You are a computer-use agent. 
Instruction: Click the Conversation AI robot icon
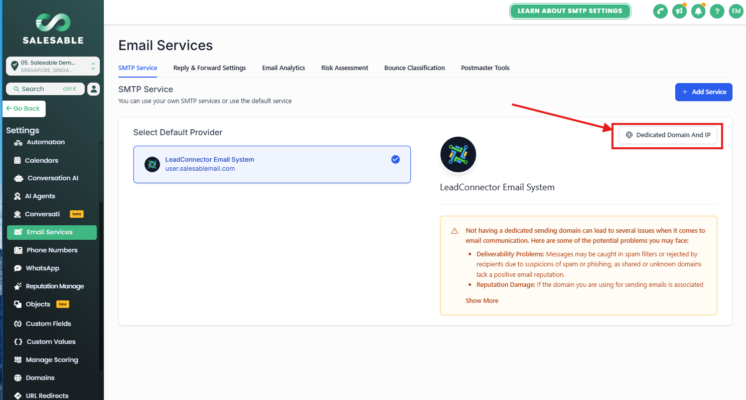[x=19, y=178]
